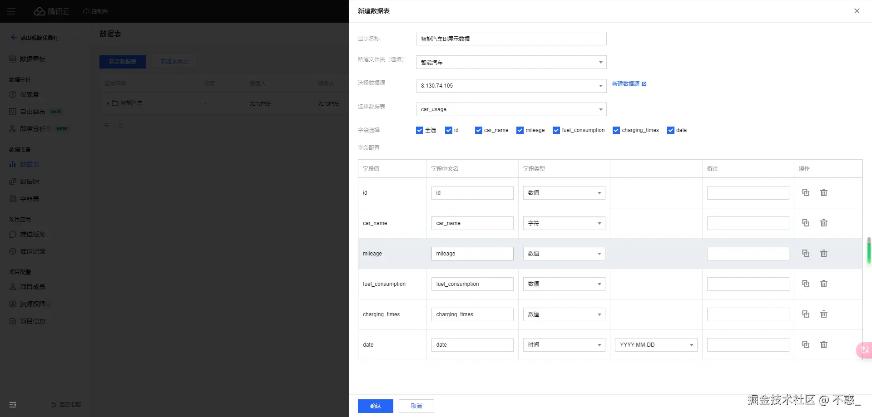This screenshot has height=417, width=872.
Task: Follow the 新建数据源 link
Action: point(629,84)
